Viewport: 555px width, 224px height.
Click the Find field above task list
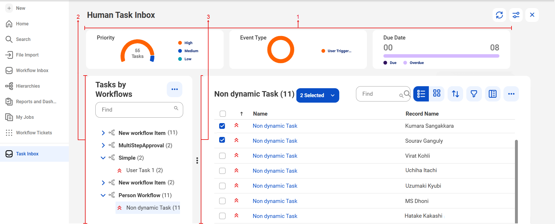click(x=383, y=94)
